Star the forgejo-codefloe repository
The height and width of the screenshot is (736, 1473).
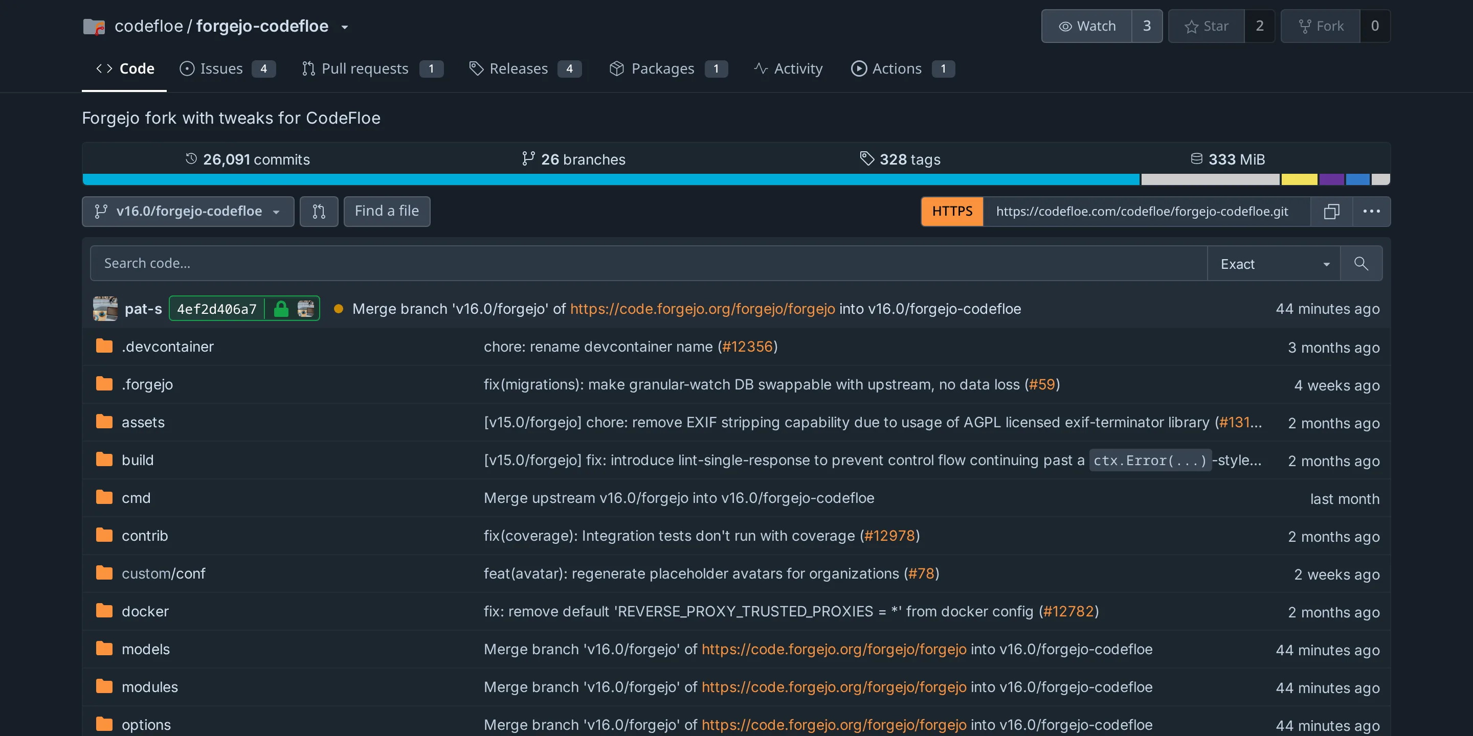coord(1206,26)
